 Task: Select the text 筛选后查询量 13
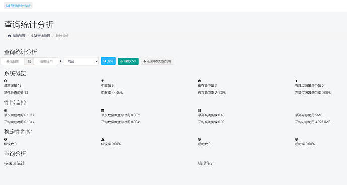[x=16, y=92]
